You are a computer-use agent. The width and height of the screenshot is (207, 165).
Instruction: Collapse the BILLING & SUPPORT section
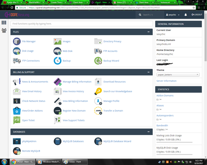point(148,72)
